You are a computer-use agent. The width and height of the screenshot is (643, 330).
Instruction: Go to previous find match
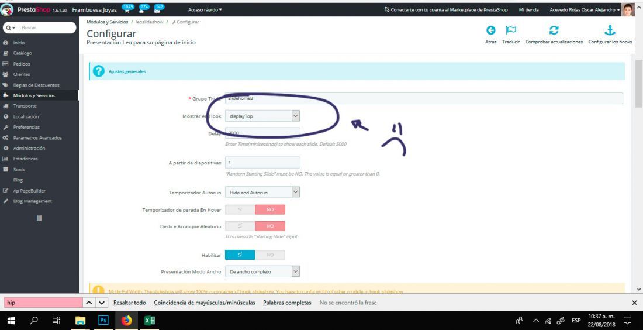point(89,303)
